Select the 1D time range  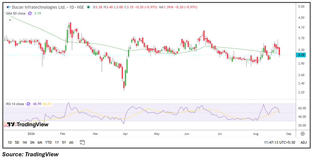click(x=10, y=142)
